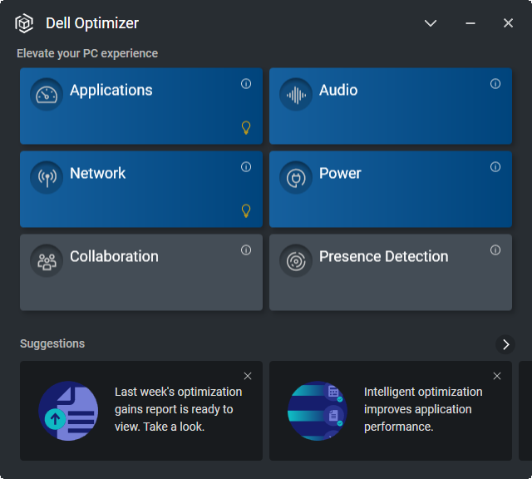
Task: Open the Applications gauge icon
Action: click(47, 94)
